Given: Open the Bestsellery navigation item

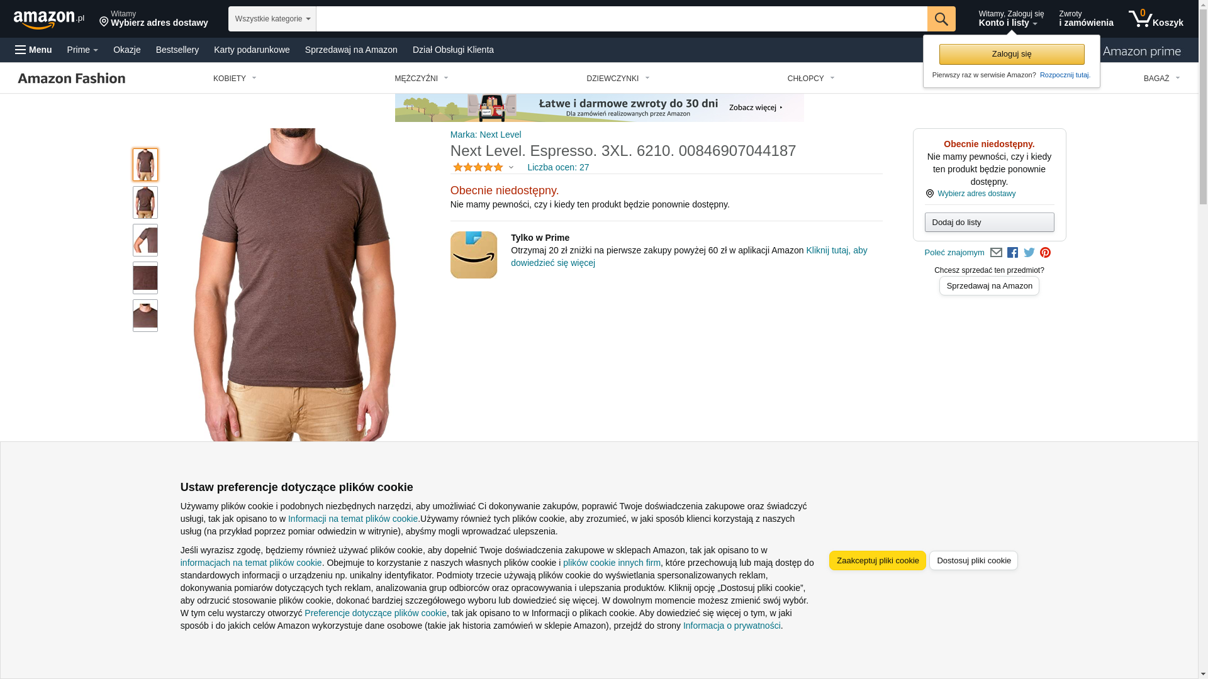Looking at the screenshot, I should [x=177, y=50].
